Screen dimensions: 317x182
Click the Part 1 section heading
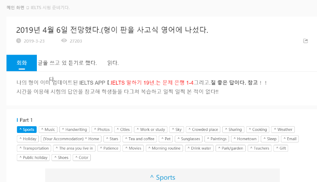[26, 120]
